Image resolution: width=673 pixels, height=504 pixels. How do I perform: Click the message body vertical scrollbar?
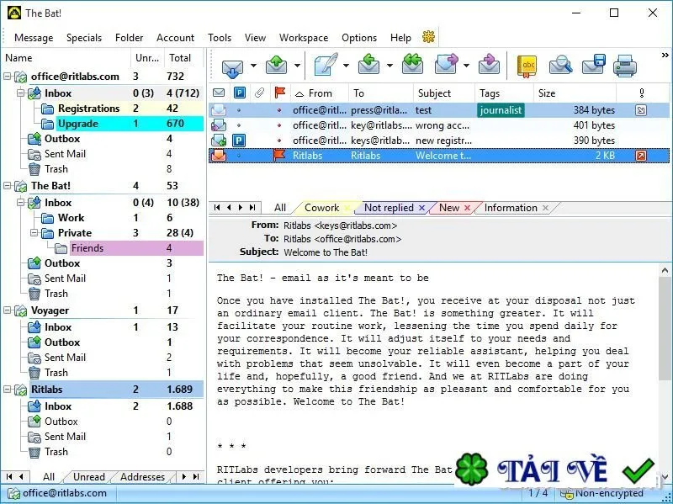click(x=665, y=373)
